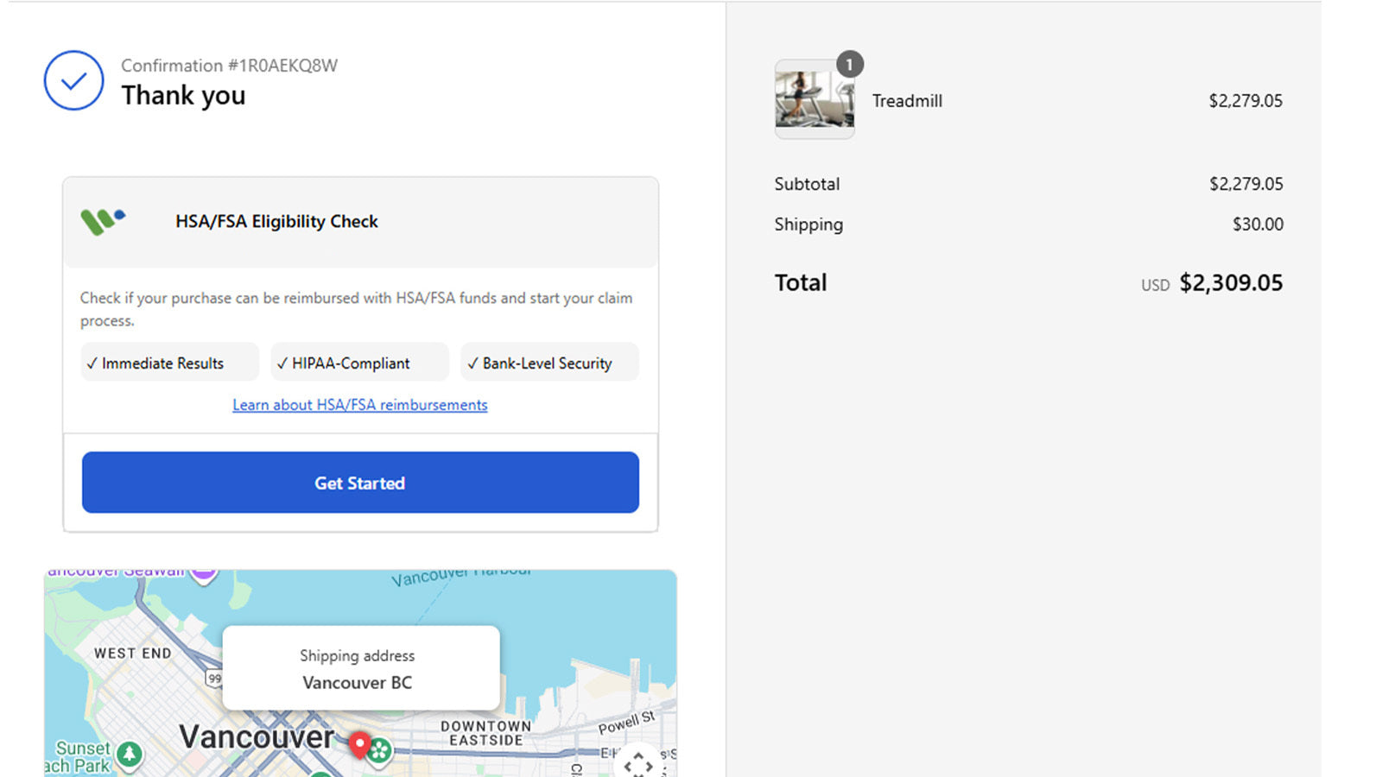Click the Total price $2,309.05
Screen dimensions: 1382x777
pos(1231,283)
